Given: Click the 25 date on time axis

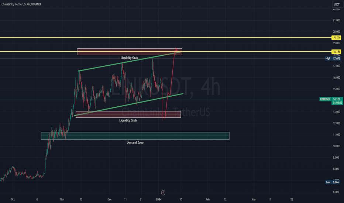Looking at the screenshot, I should pos(292,199).
